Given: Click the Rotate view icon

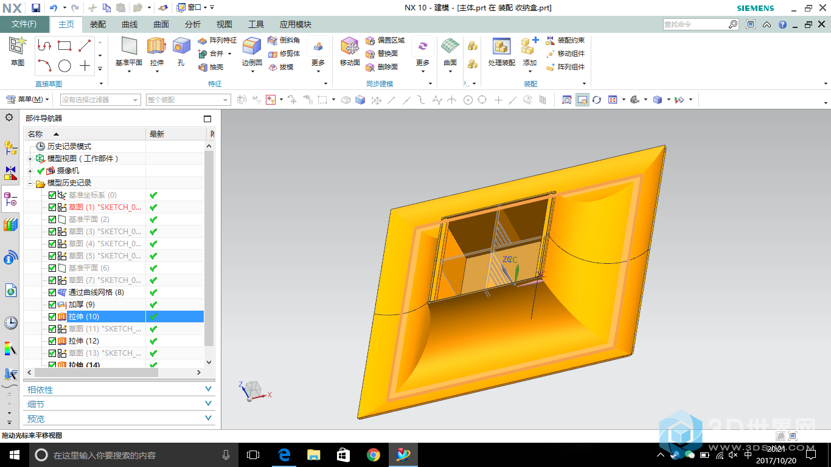Looking at the screenshot, I should pyautogui.click(x=597, y=100).
